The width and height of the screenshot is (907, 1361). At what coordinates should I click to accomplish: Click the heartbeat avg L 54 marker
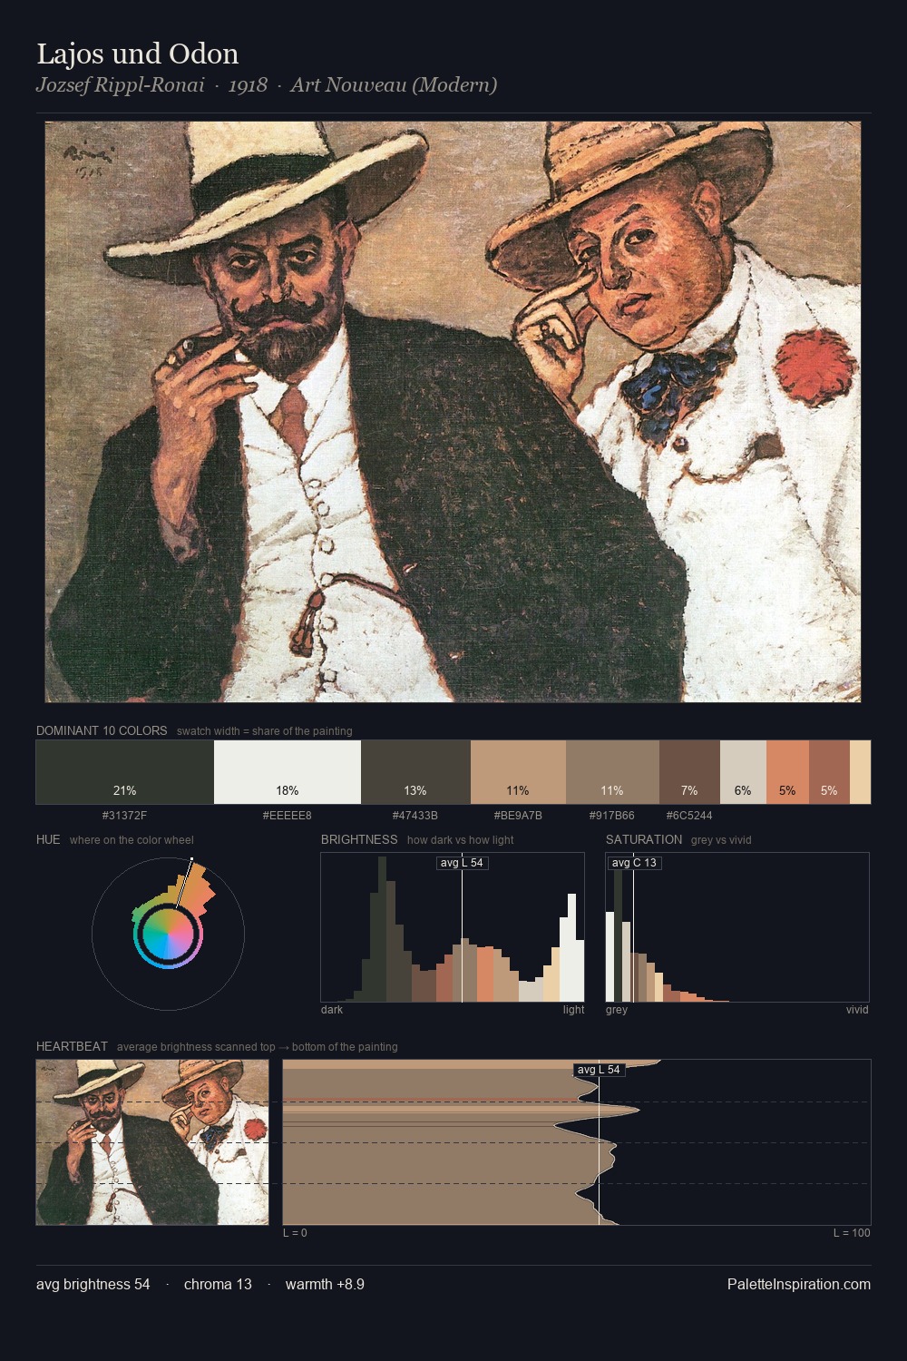coord(599,1070)
